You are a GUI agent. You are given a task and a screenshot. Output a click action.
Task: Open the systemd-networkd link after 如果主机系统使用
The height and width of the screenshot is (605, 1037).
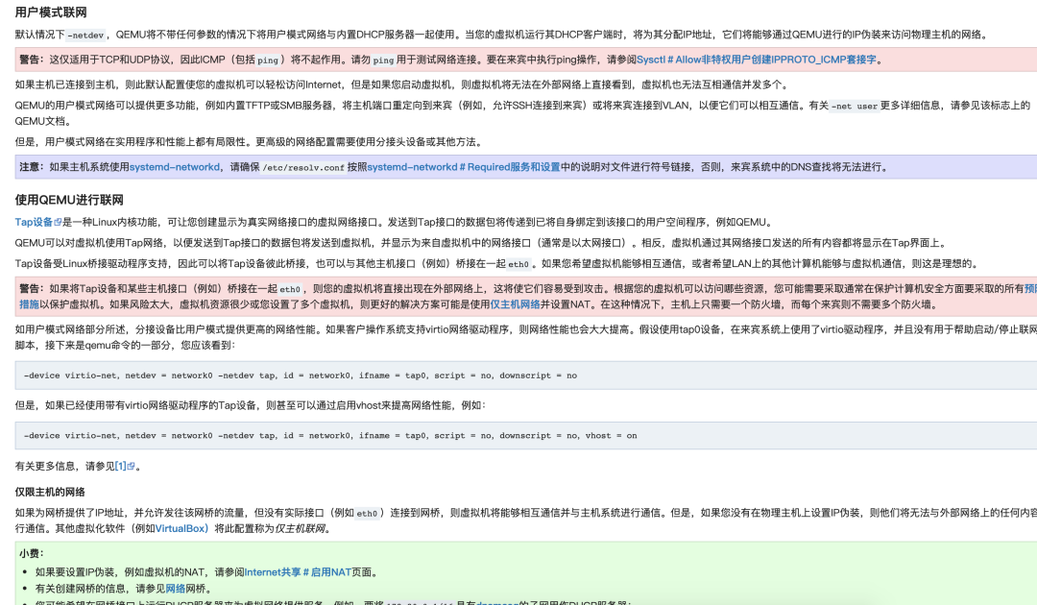(174, 167)
